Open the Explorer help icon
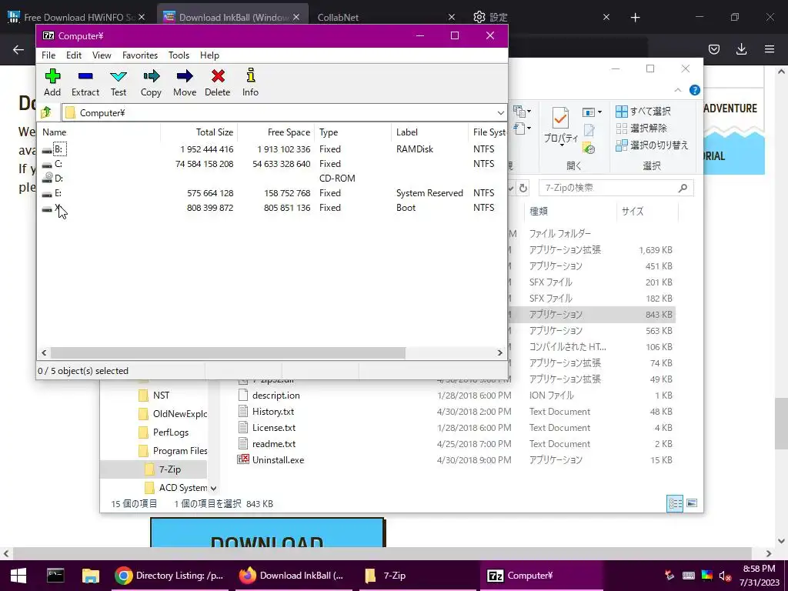The height and width of the screenshot is (591, 788). coord(695,90)
